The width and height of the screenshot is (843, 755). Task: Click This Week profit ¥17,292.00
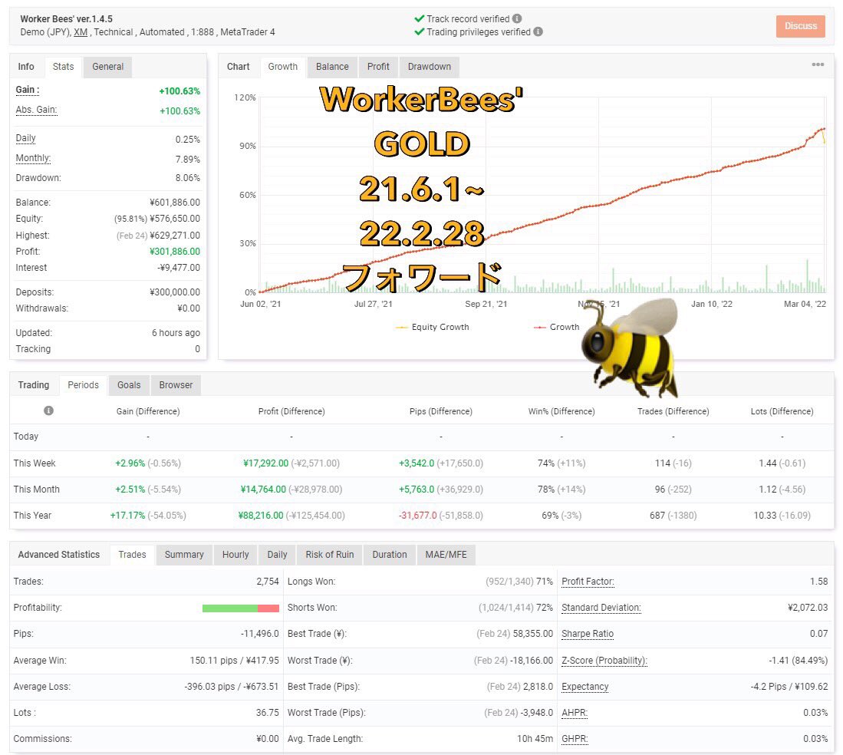pos(265,463)
